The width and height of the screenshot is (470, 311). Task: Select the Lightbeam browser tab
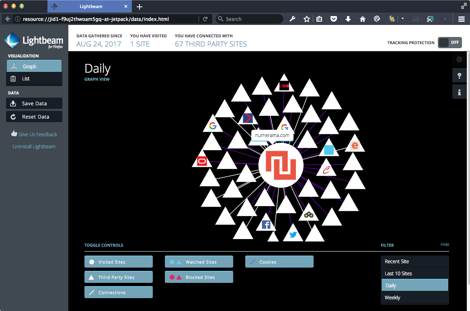coord(90,6)
